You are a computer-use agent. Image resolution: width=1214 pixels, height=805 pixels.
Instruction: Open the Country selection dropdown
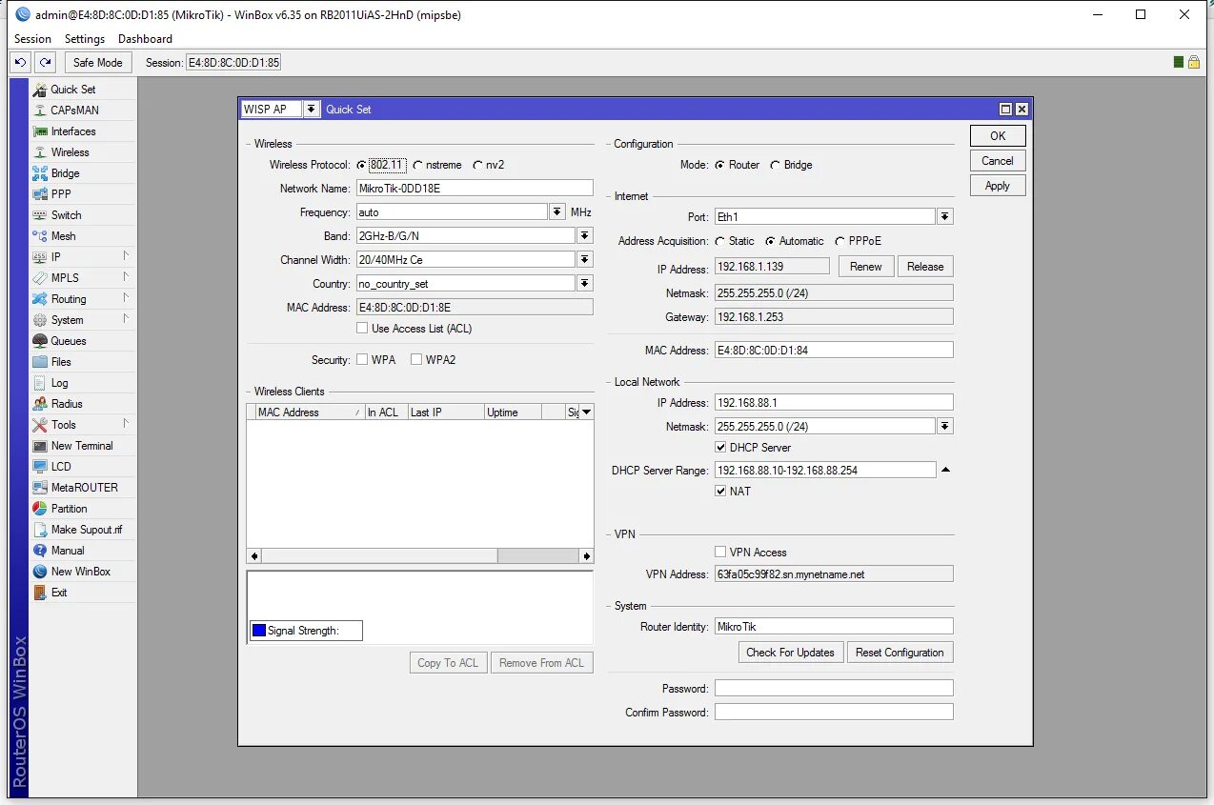pyautogui.click(x=585, y=283)
